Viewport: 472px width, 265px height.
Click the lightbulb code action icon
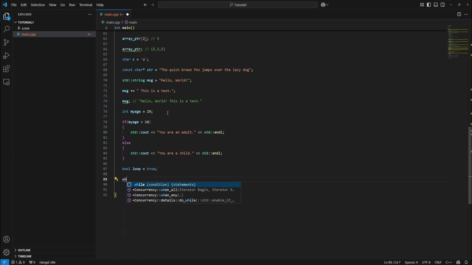pos(116,179)
